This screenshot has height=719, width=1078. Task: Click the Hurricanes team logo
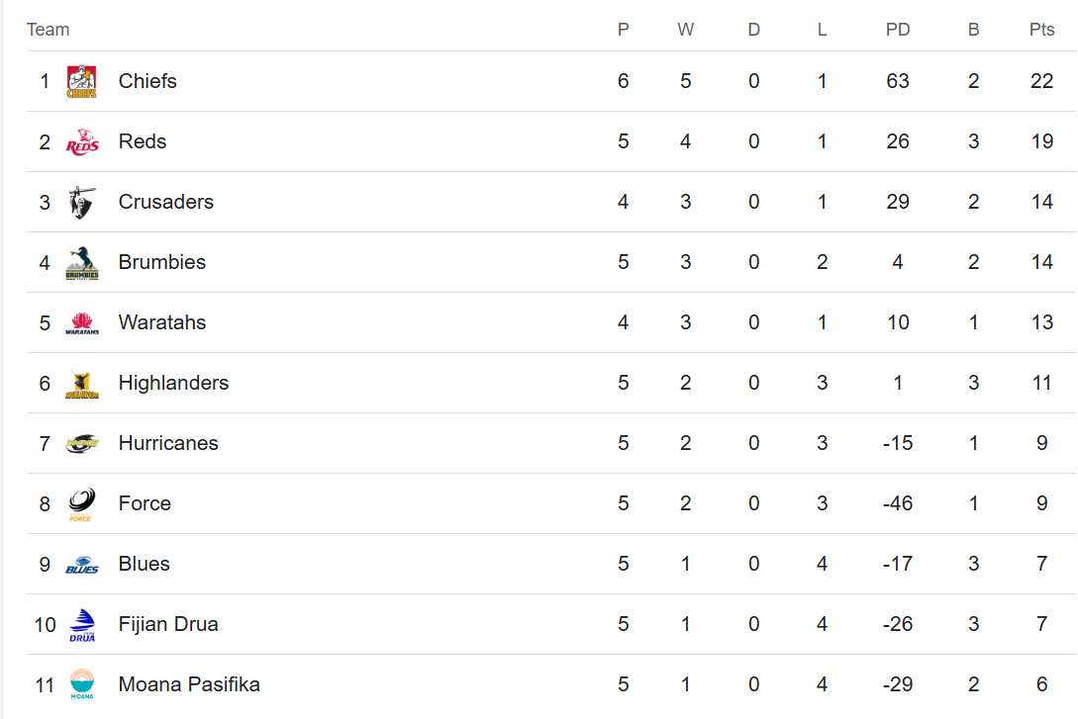[x=81, y=443]
